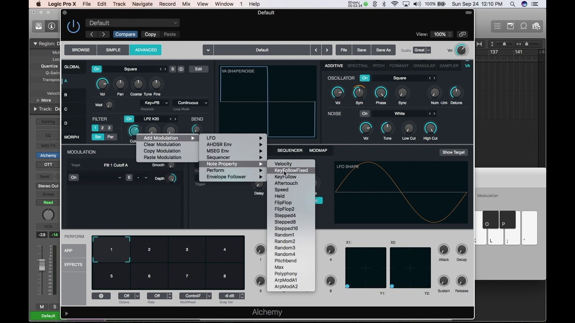Mute the track with the M button

[x=42, y=307]
